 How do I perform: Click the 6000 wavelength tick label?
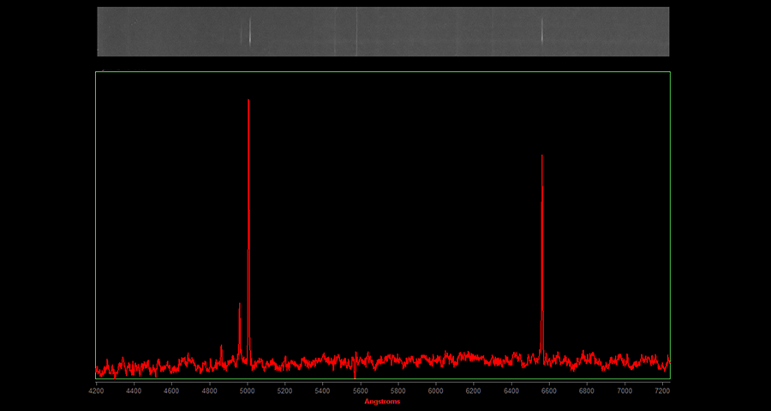pos(435,390)
